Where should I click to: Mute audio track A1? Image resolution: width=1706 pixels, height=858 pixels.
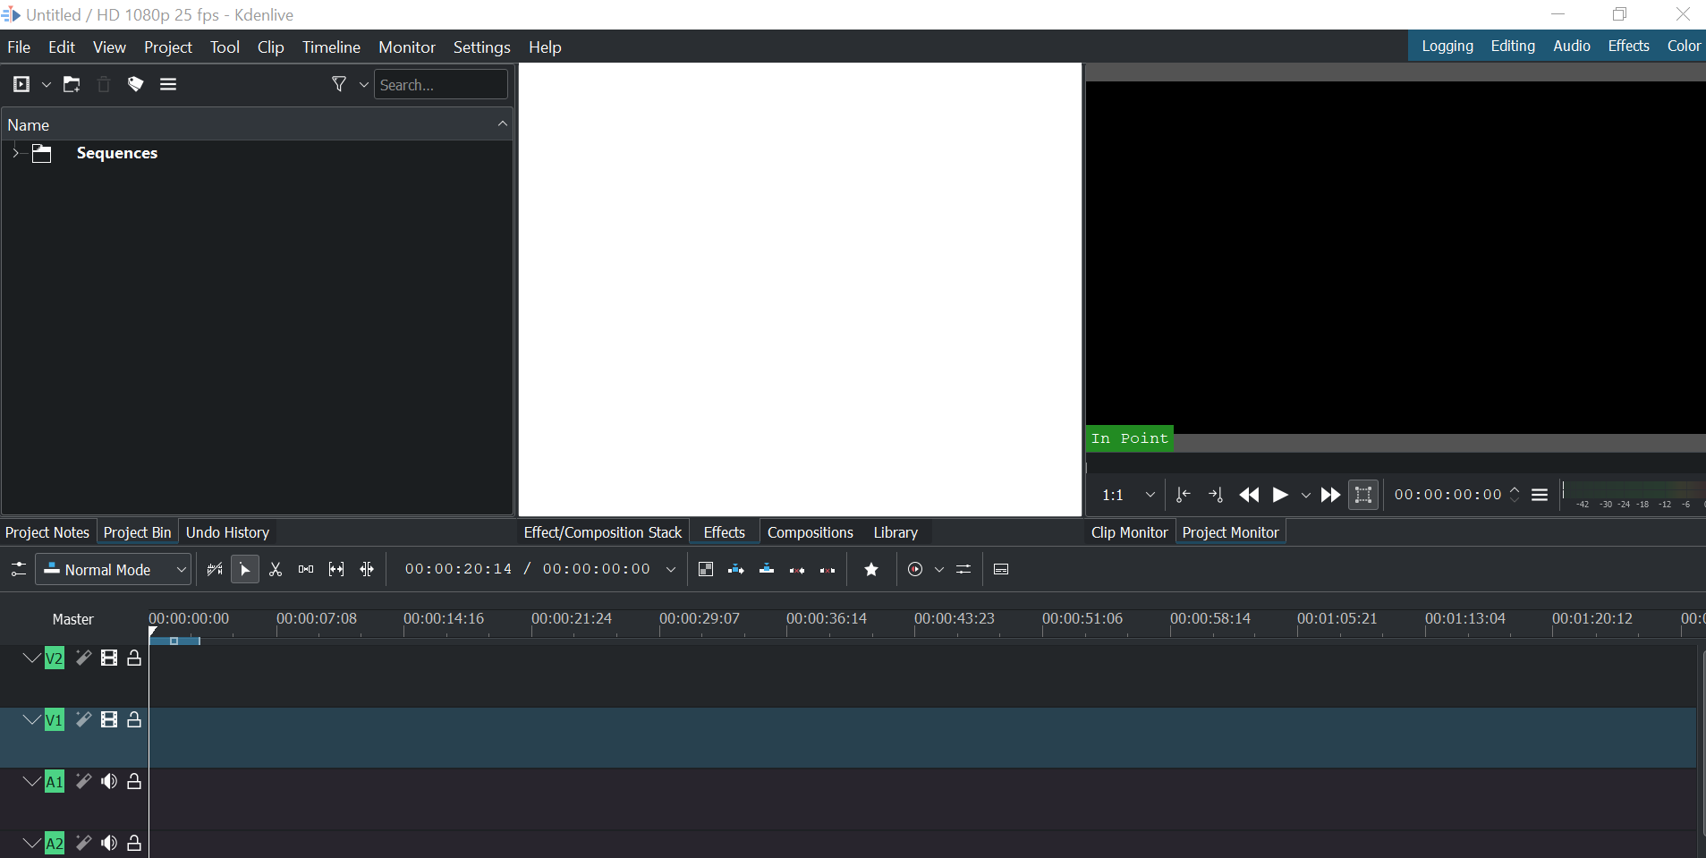tap(109, 782)
